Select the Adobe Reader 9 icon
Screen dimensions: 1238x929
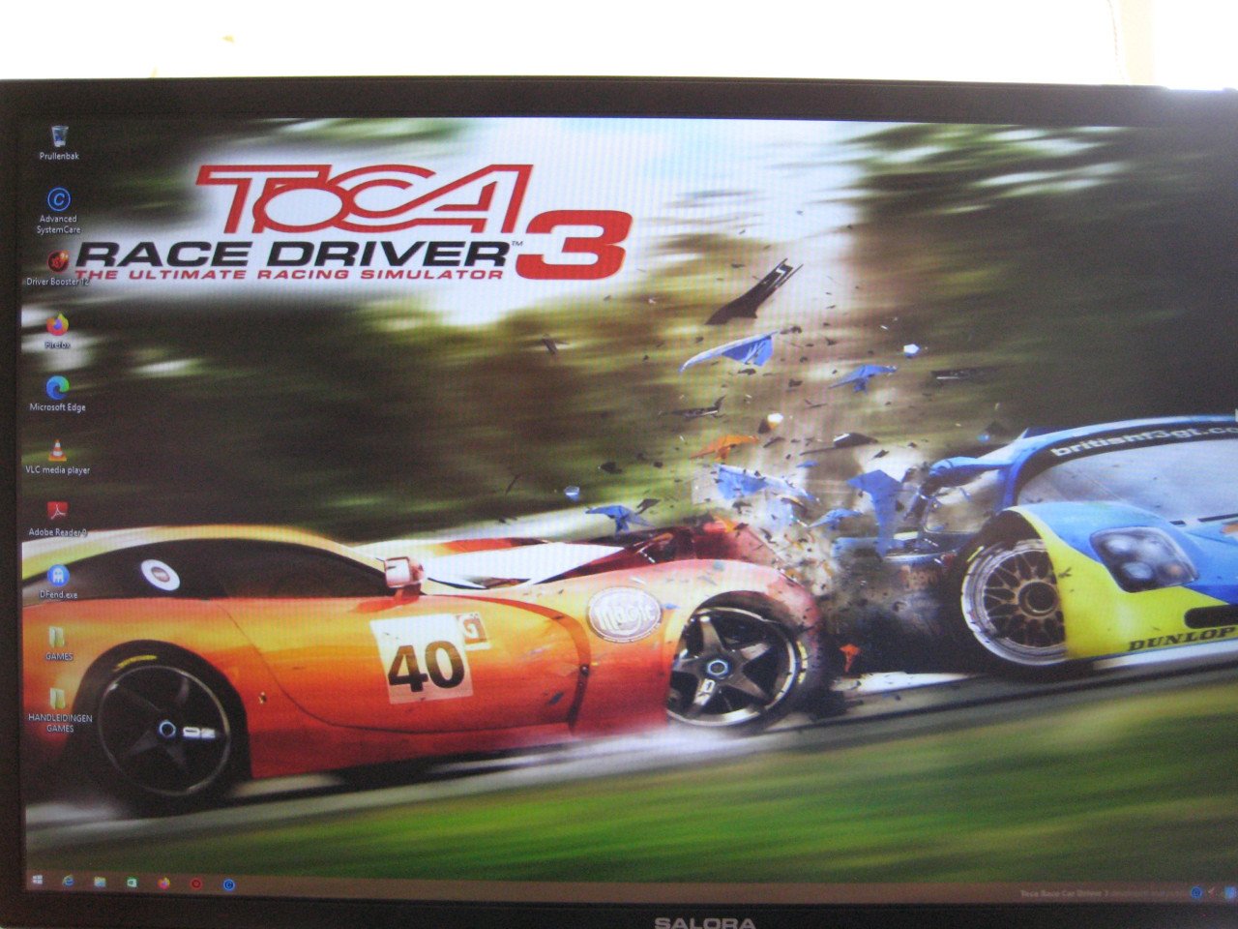tap(58, 519)
